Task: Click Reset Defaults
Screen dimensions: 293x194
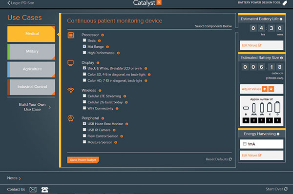Action: [x=219, y=159]
